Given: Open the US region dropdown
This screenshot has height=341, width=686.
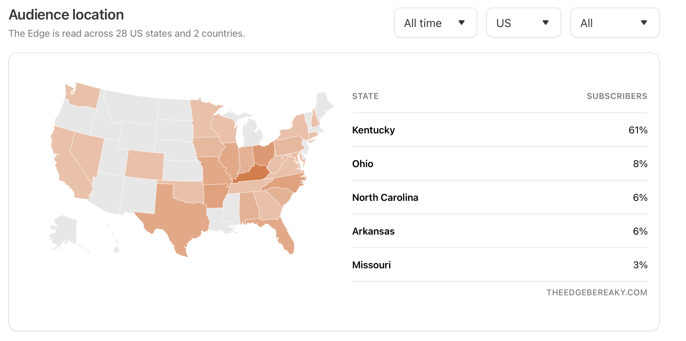Looking at the screenshot, I should 524,23.
